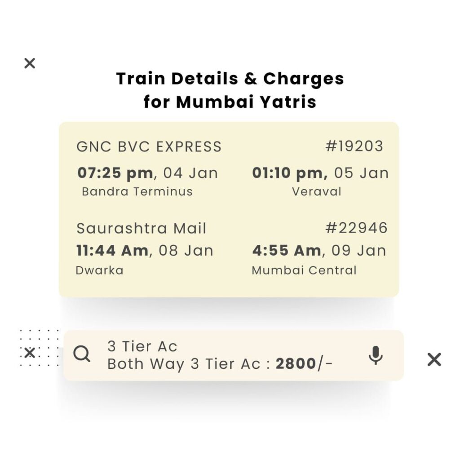Click the 2800/- fare amount
The width and height of the screenshot is (460, 460).
304,364
